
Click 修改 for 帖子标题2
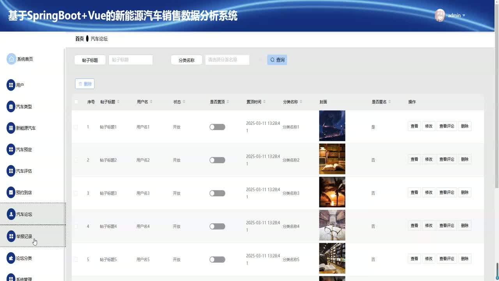click(429, 159)
